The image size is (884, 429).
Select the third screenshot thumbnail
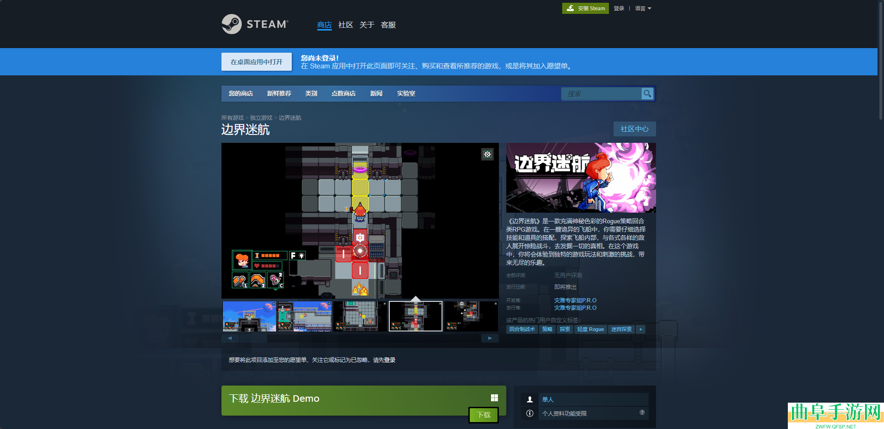tap(360, 316)
